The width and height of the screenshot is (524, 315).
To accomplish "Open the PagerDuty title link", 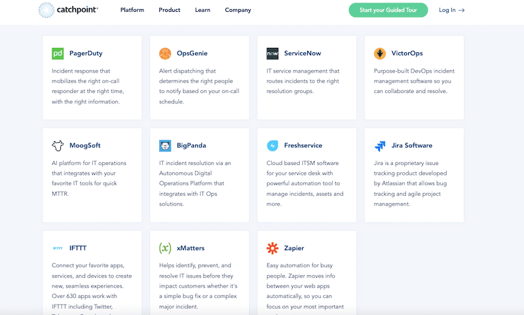I will (x=86, y=54).
